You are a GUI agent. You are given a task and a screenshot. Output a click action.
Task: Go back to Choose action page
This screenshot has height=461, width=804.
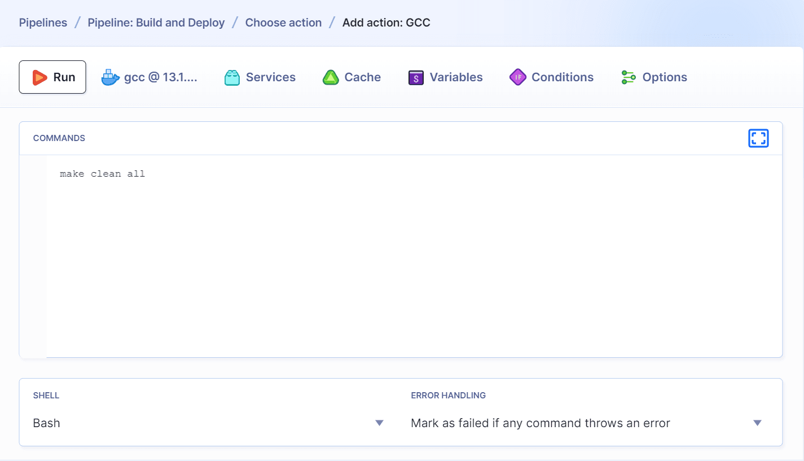(283, 23)
